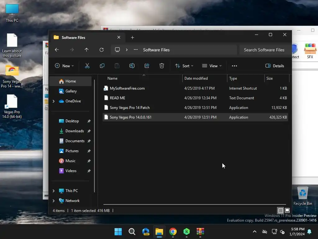
Task: Open the See more ellipsis menu in toolbar
Action: click(x=234, y=66)
